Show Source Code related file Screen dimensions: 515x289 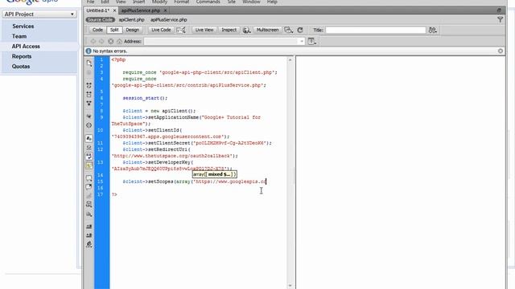click(x=100, y=19)
